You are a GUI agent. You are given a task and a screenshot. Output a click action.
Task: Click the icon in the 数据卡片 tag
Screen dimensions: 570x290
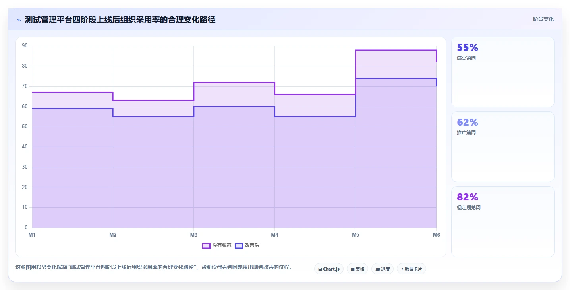coord(402,269)
